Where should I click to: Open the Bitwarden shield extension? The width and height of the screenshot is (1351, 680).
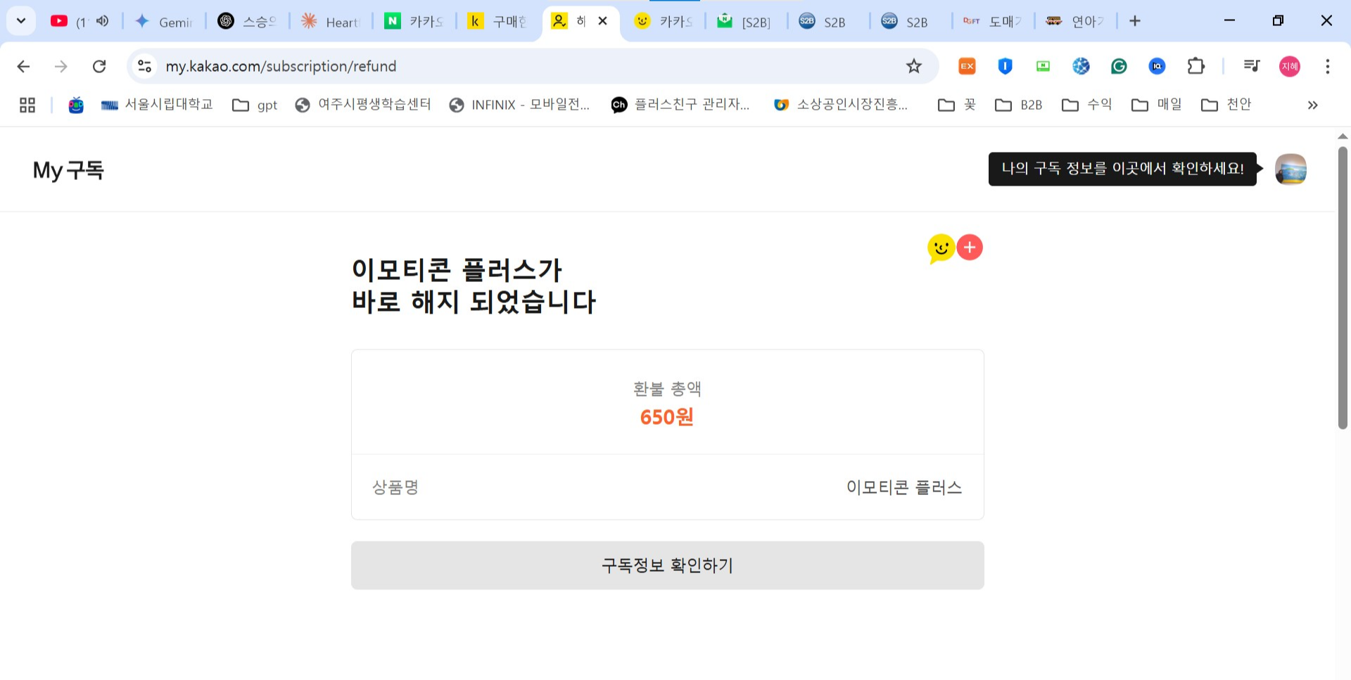click(x=1005, y=66)
